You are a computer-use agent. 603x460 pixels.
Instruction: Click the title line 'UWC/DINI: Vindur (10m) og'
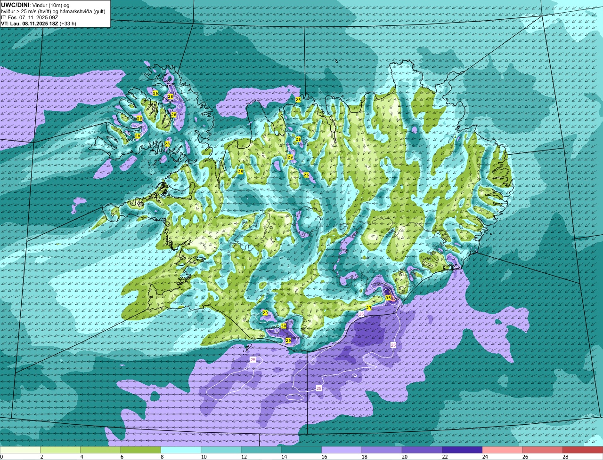click(x=35, y=5)
